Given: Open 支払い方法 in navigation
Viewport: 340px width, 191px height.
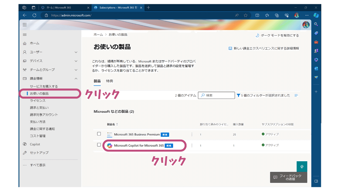Looking at the screenshot, I should click(38, 122).
